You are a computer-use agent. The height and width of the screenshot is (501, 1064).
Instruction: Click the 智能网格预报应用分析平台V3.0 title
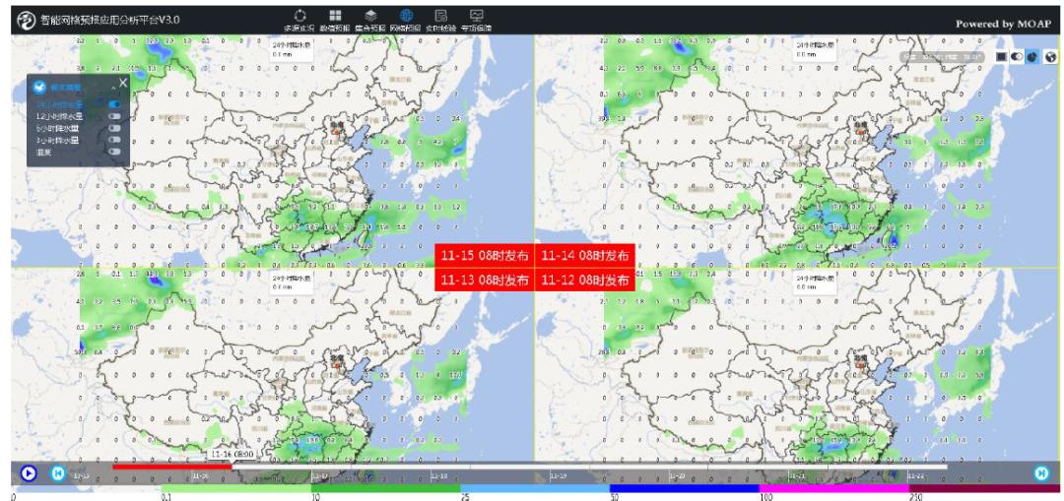point(110,21)
